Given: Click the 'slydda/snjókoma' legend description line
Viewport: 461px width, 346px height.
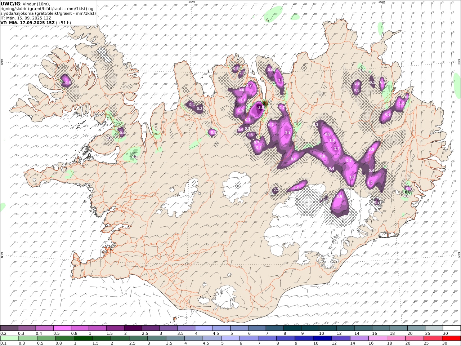Looking at the screenshot, I should tap(48, 13).
